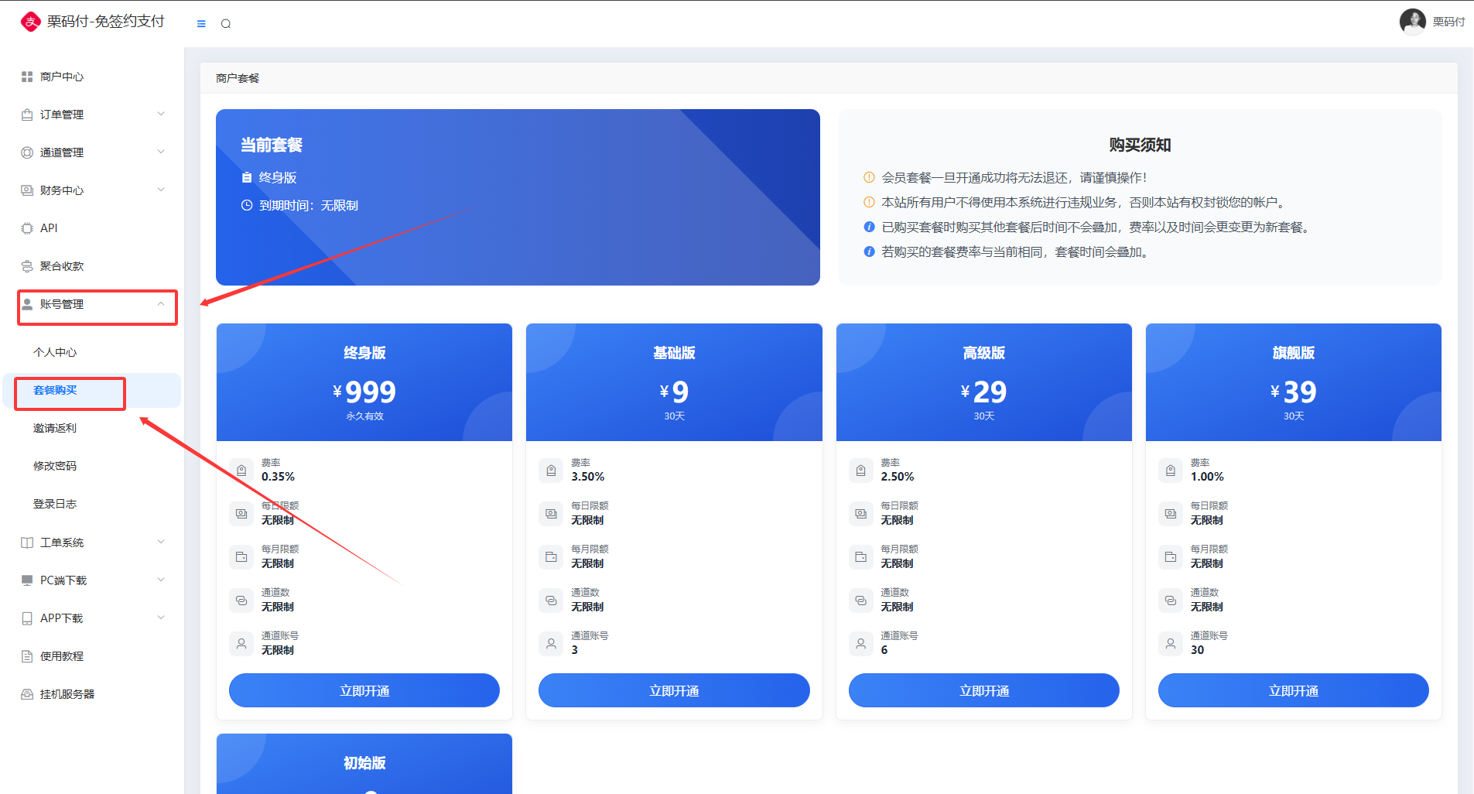Select 个人中心 in the sidebar
The height and width of the screenshot is (794, 1474).
point(55,352)
